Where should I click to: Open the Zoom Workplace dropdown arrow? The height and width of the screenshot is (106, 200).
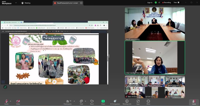click(16, 3)
